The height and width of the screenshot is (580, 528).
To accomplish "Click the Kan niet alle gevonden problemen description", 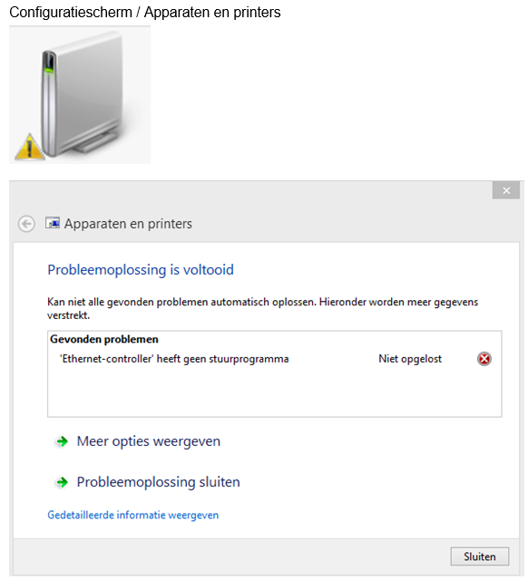I will coord(262,308).
